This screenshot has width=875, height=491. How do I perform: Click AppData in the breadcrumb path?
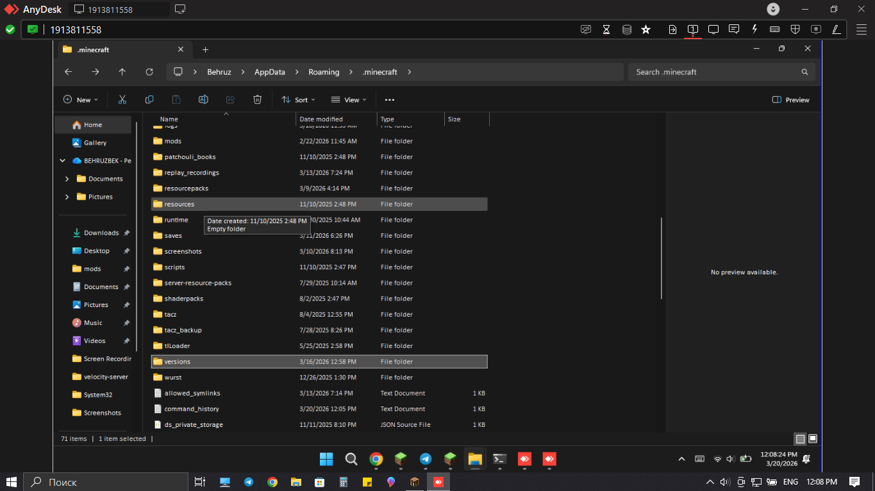(269, 72)
